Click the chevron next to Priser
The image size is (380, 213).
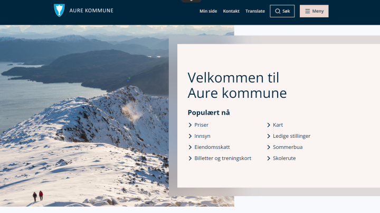click(190, 125)
